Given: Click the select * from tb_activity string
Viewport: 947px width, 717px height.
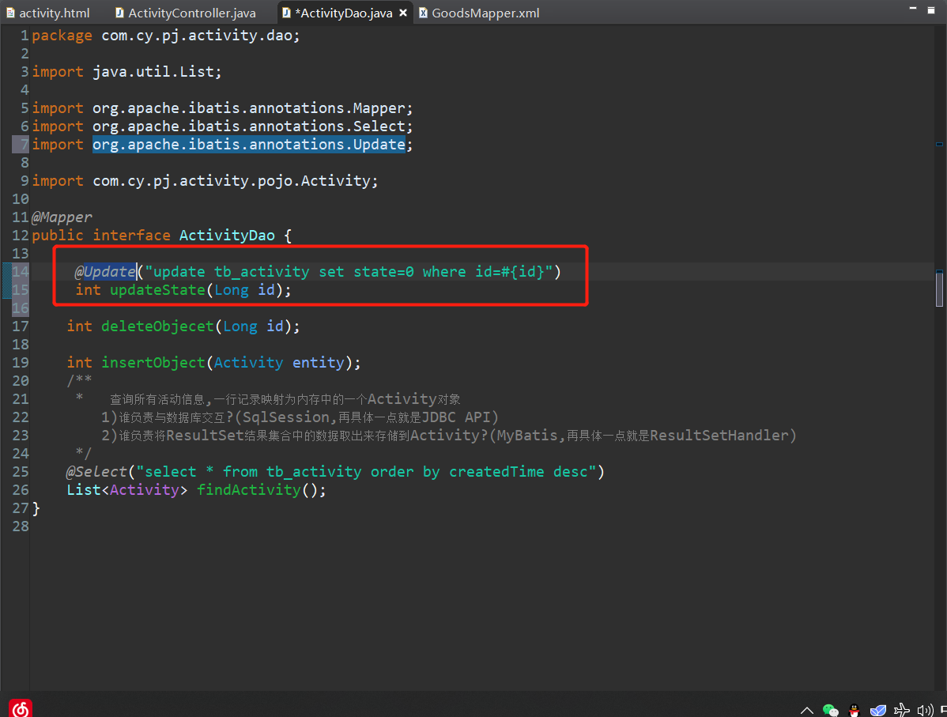Looking at the screenshot, I should [366, 471].
